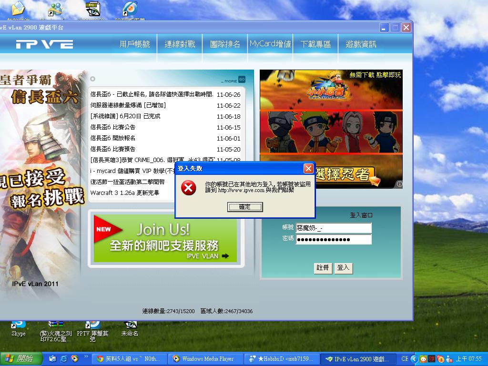Click the red error icon in dialog
488x366 pixels.
189,188
